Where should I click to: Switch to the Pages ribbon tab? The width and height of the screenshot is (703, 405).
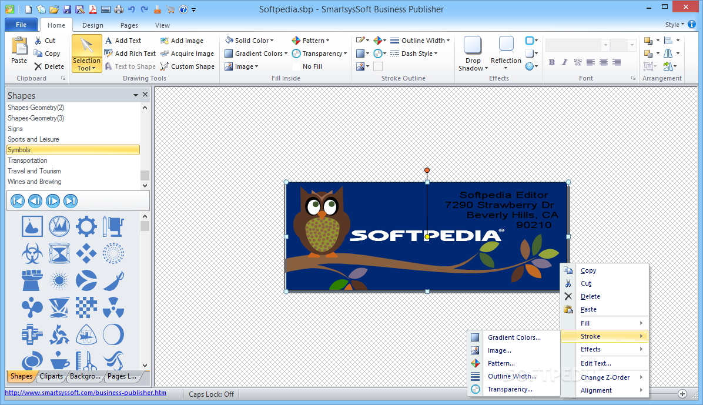pos(129,25)
